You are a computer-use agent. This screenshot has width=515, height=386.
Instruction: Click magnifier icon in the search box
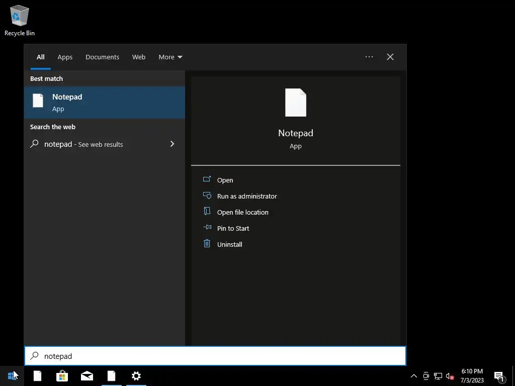tap(35, 356)
